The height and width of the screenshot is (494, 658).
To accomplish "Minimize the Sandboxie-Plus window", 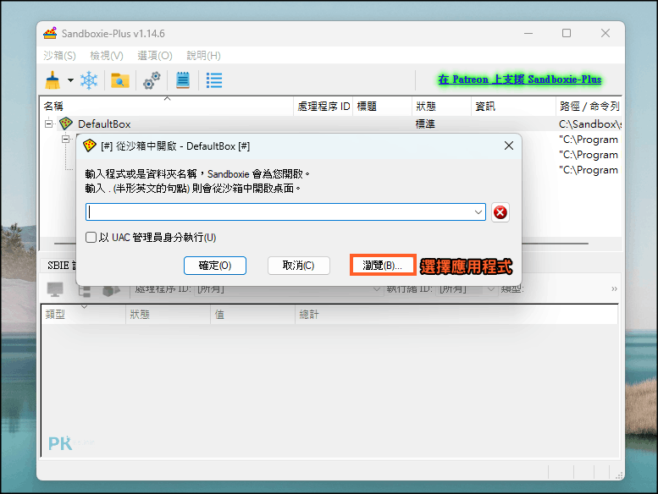I will [528, 33].
